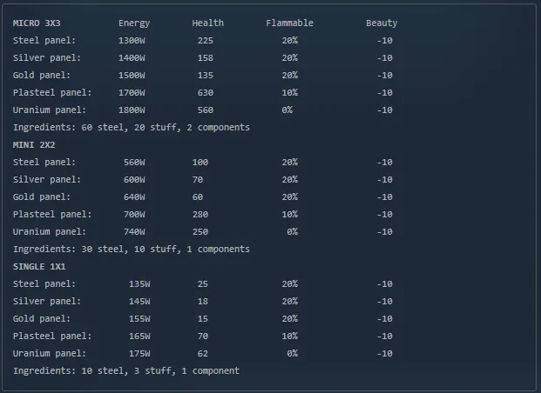This screenshot has height=393, width=541.
Task: Click the 560W steel panel energy value
Action: [x=134, y=162]
